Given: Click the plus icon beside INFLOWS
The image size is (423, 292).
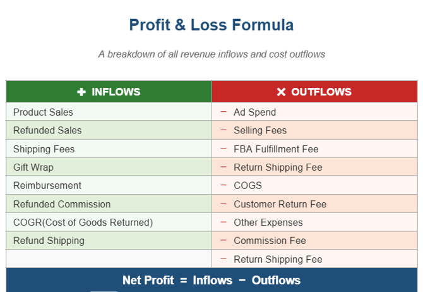Looking at the screenshot, I should pyautogui.click(x=81, y=92).
